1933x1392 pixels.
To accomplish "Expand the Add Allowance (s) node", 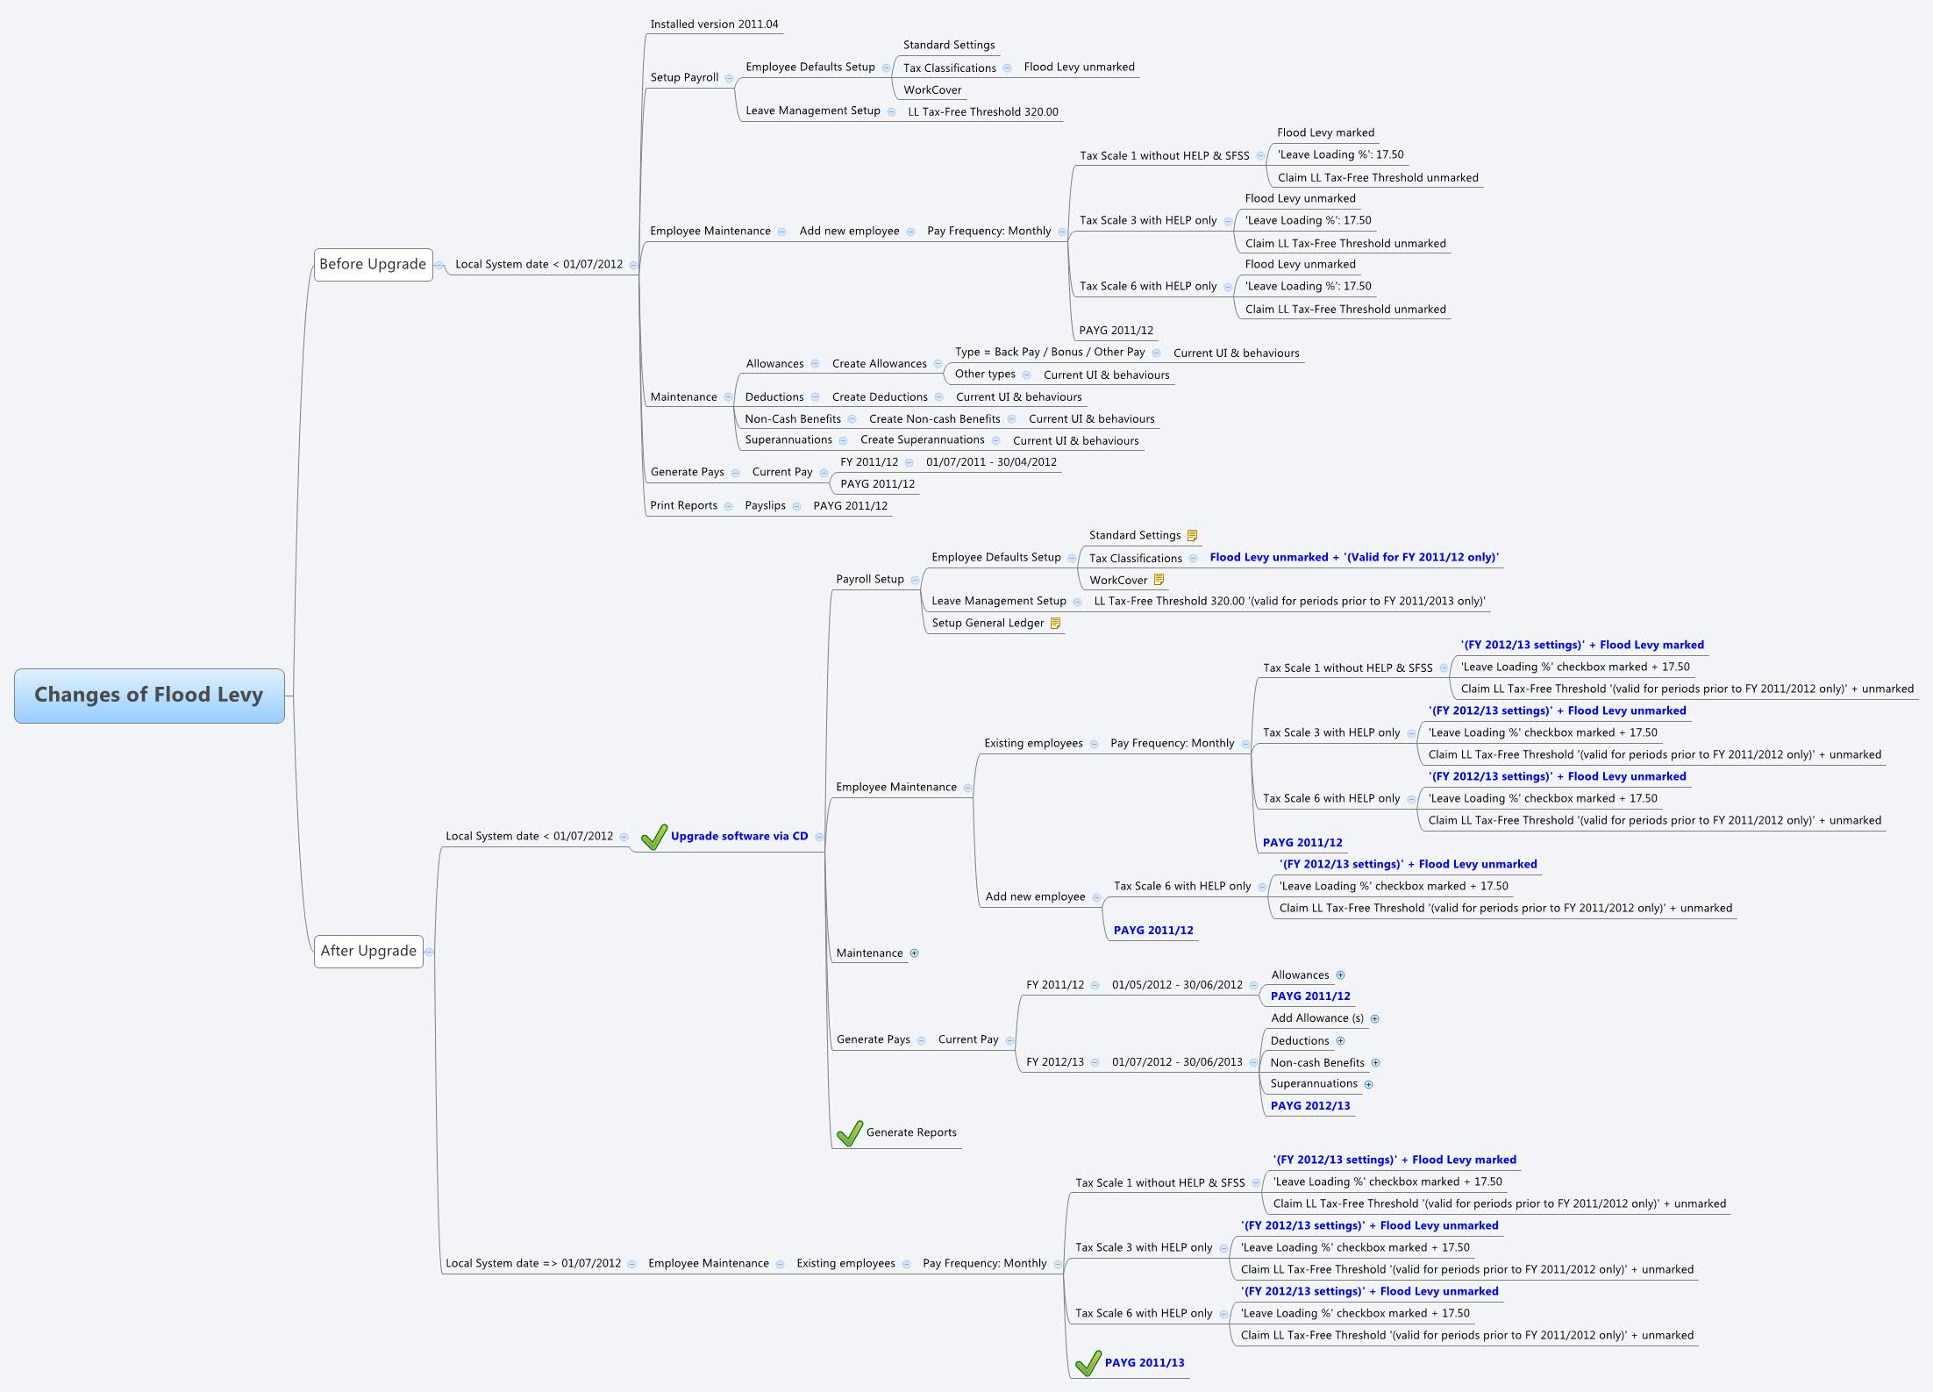I will click(x=1374, y=1018).
